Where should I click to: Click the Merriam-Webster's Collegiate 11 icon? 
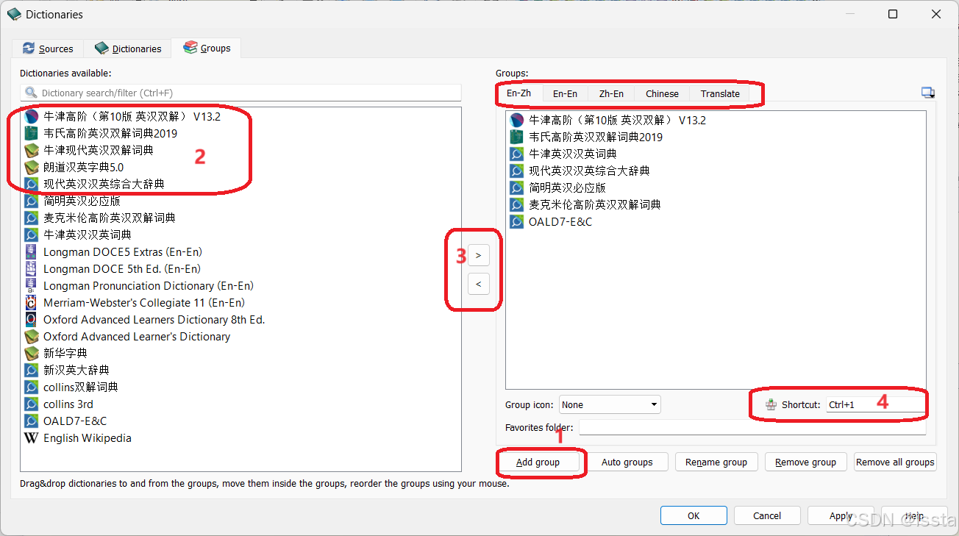click(x=31, y=302)
